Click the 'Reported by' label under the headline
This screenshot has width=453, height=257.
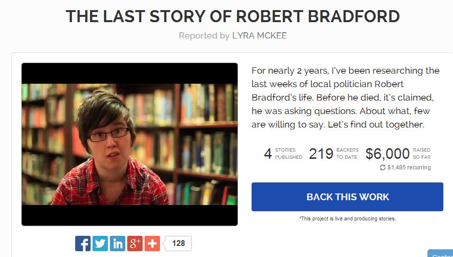(x=204, y=36)
